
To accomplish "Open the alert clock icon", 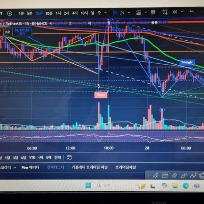I will click(x=165, y=12).
